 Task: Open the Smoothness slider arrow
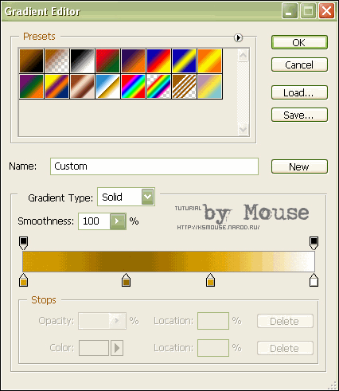118,221
